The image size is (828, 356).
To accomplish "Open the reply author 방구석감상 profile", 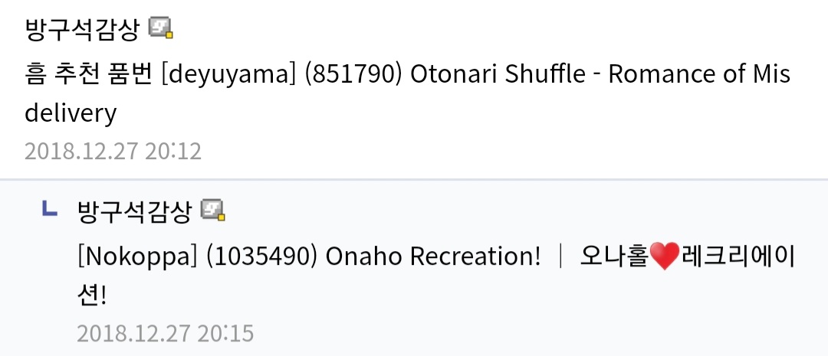I will [x=134, y=211].
